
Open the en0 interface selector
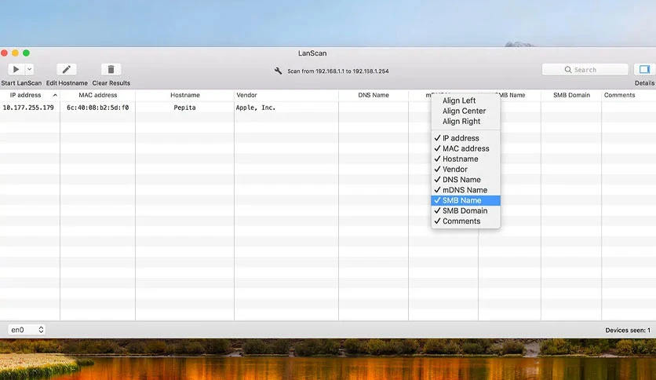[27, 330]
